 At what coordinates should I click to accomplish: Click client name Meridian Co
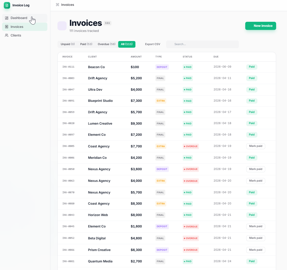[x=97, y=158]
